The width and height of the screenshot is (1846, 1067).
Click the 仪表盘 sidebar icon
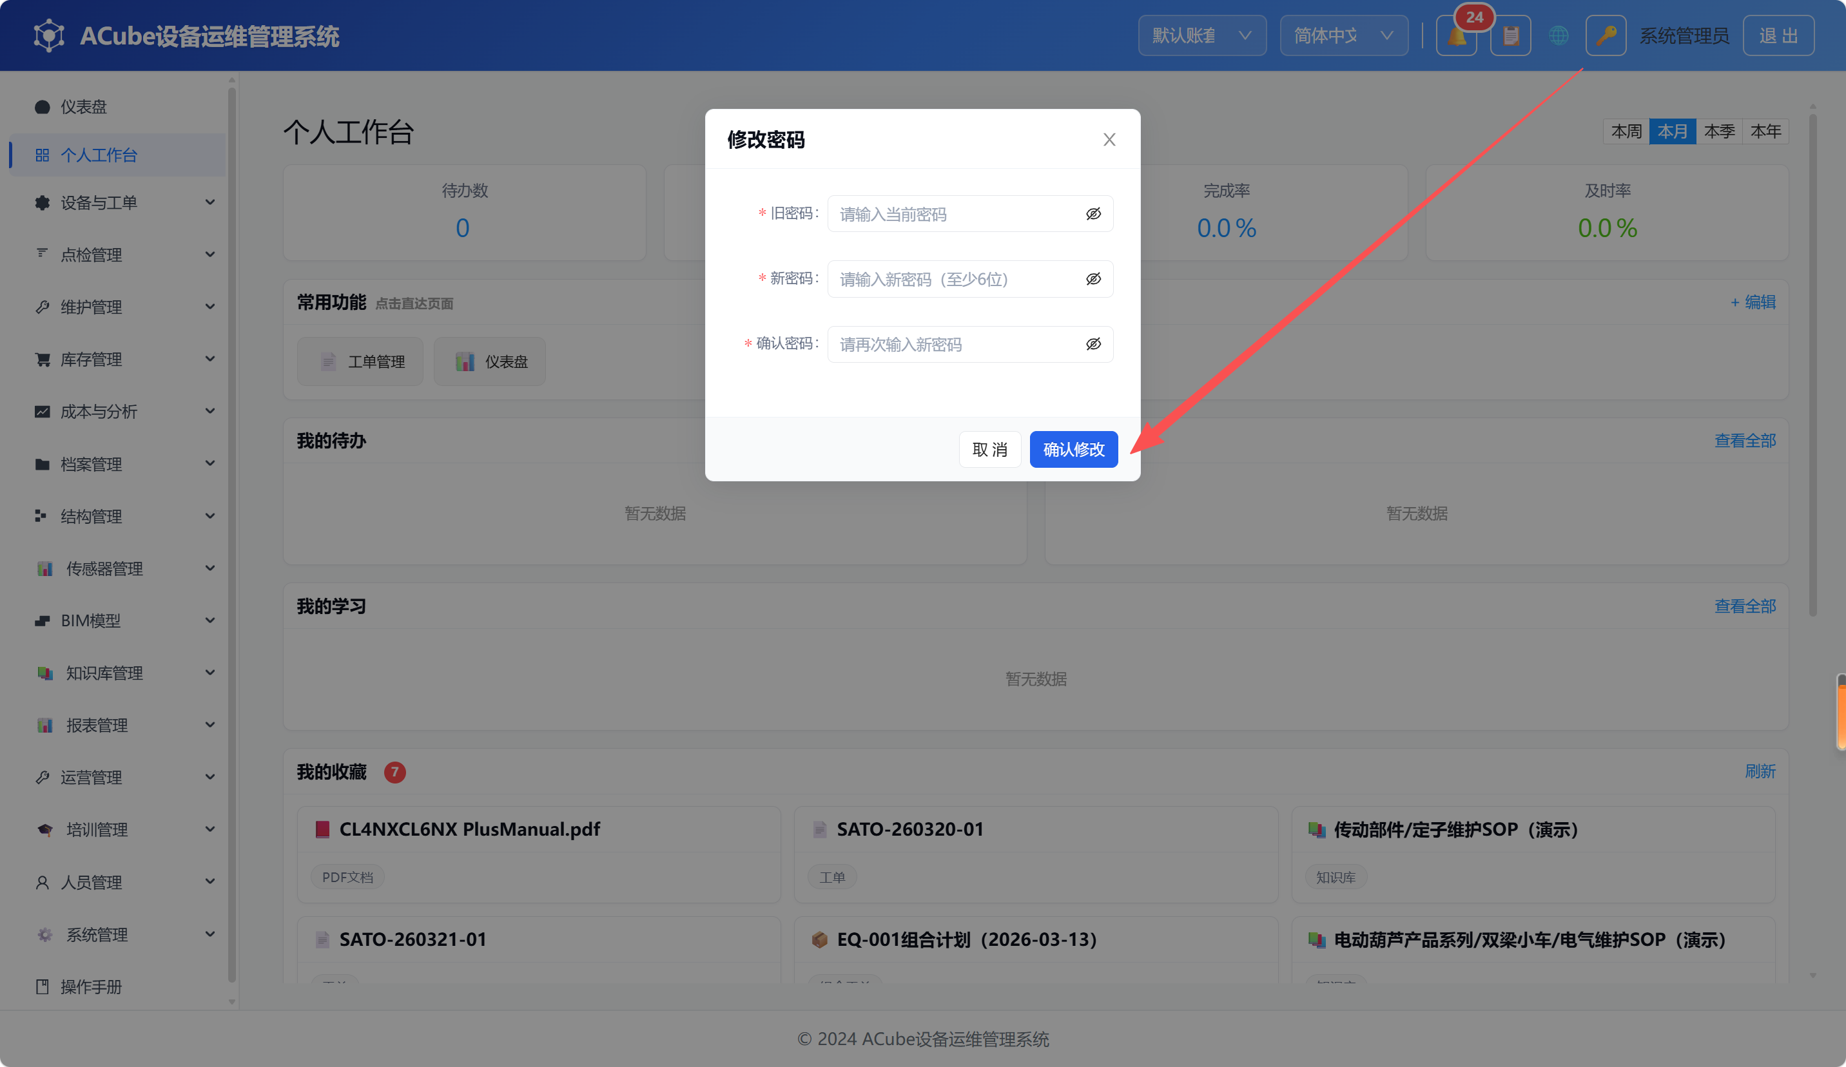(x=43, y=107)
